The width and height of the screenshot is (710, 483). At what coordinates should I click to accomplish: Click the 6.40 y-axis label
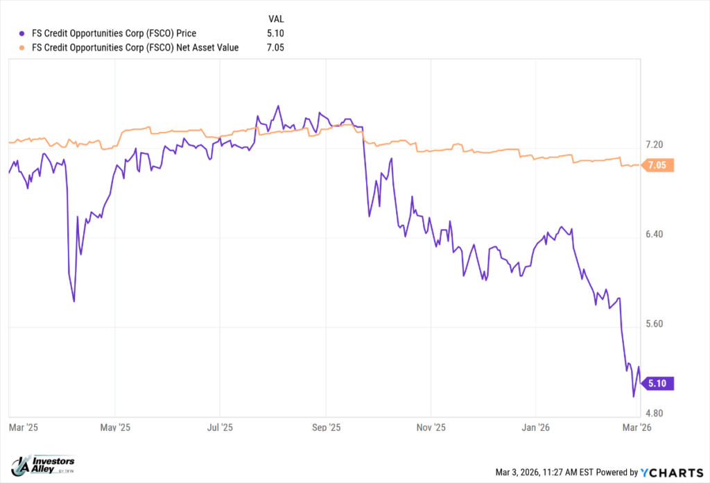655,235
